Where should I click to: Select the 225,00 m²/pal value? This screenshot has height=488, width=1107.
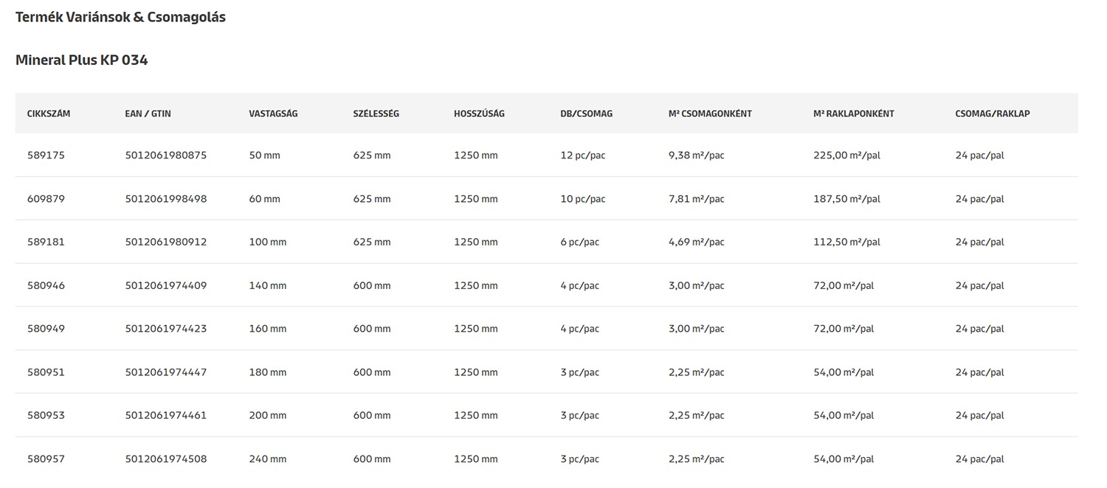pyautogui.click(x=846, y=156)
